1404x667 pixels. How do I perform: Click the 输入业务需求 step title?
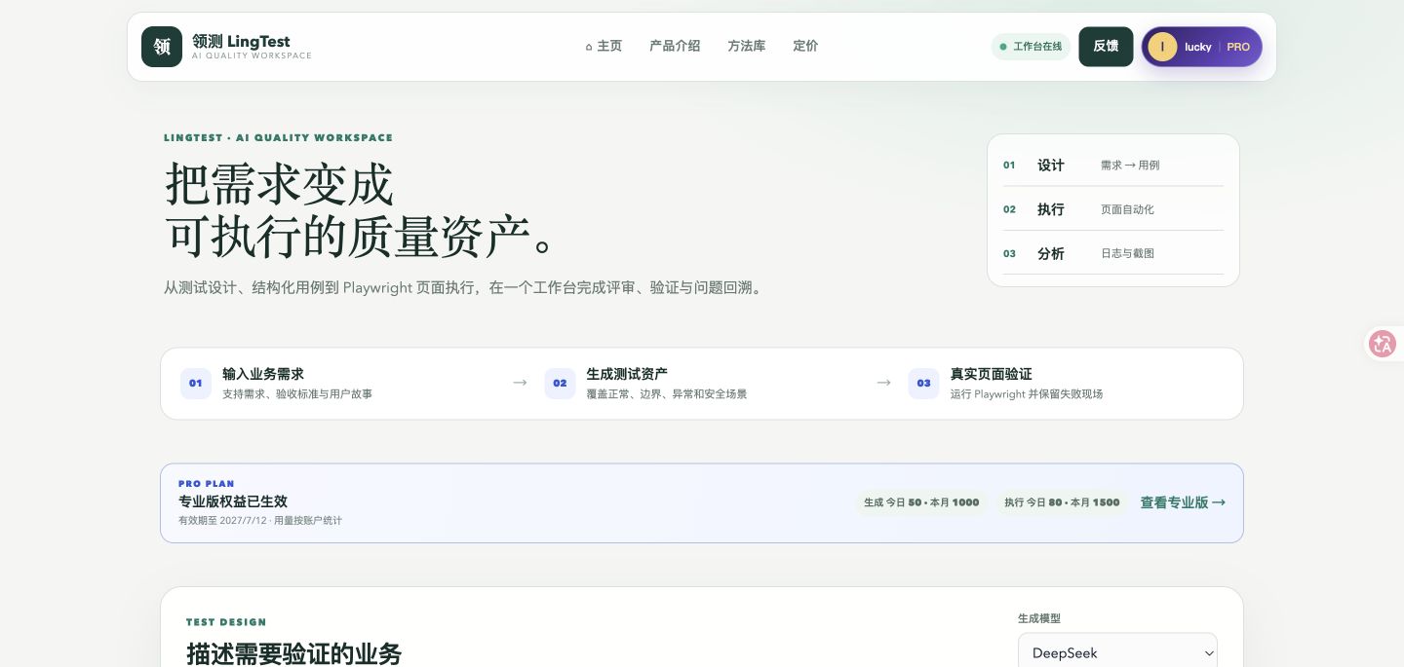point(263,374)
